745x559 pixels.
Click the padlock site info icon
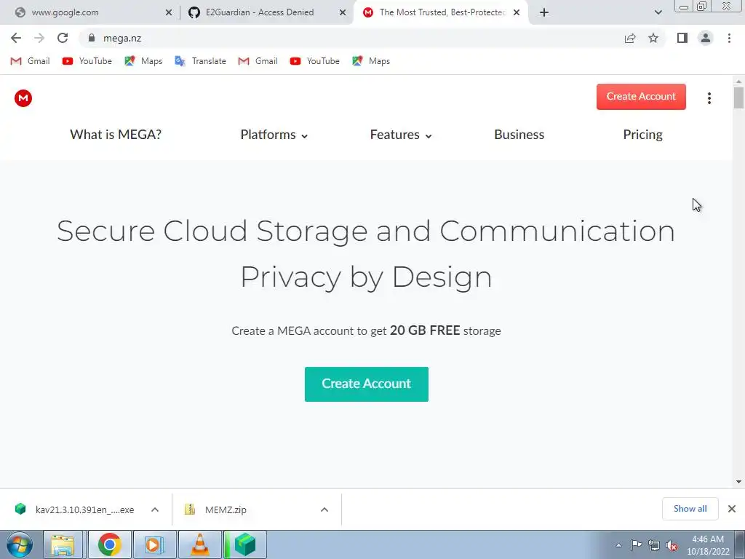(x=91, y=38)
